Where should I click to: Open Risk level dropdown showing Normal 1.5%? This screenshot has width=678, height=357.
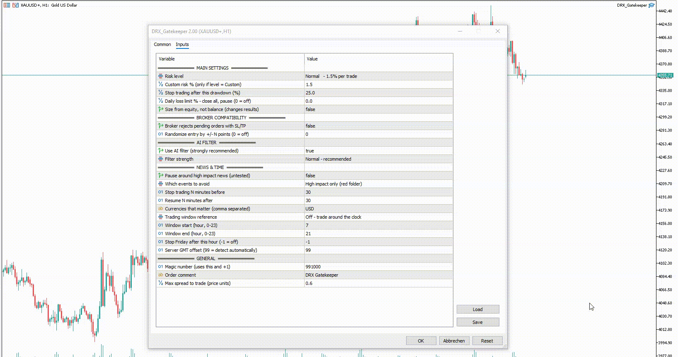(378, 76)
